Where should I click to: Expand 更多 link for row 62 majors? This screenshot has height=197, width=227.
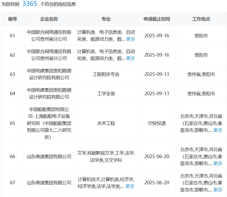pos(131,58)
